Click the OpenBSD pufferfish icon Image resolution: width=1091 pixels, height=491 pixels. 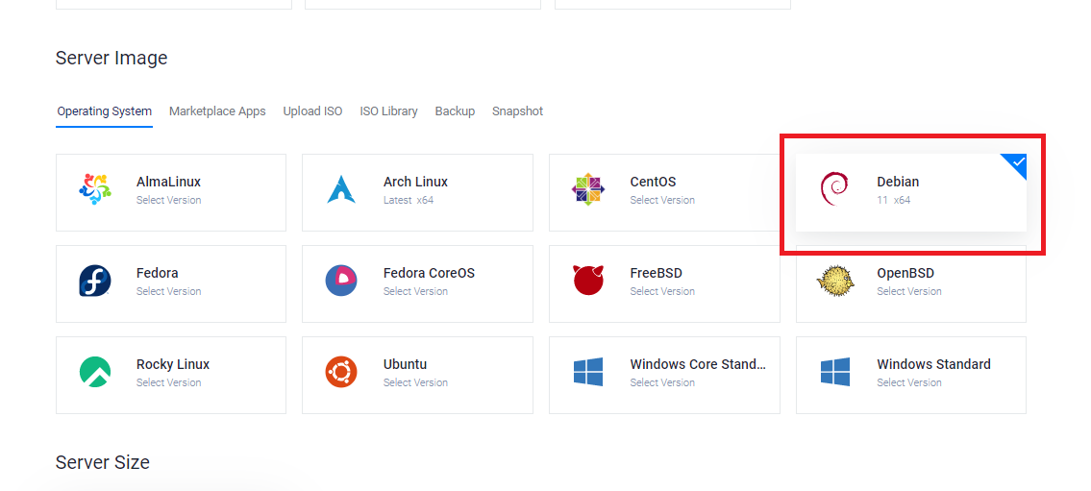(834, 281)
